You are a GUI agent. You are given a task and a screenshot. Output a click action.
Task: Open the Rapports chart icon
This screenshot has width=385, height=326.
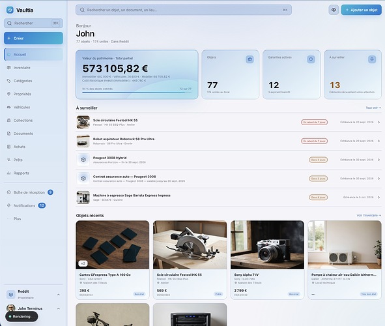(x=9, y=173)
